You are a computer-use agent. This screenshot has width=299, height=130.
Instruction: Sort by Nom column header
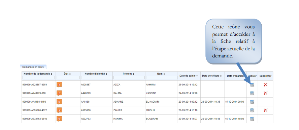pos(161,74)
